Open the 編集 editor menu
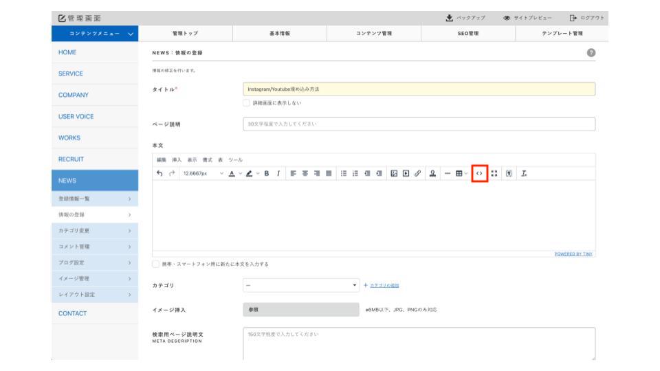The width and height of the screenshot is (660, 371). point(162,160)
